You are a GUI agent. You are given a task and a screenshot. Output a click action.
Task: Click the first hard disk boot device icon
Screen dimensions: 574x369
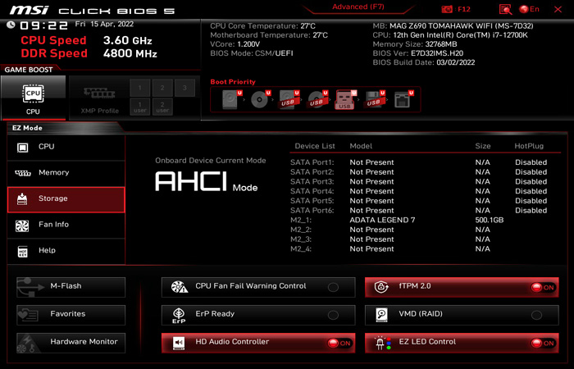[x=232, y=99]
